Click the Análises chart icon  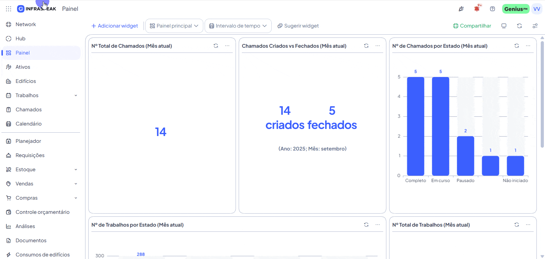pos(9,226)
